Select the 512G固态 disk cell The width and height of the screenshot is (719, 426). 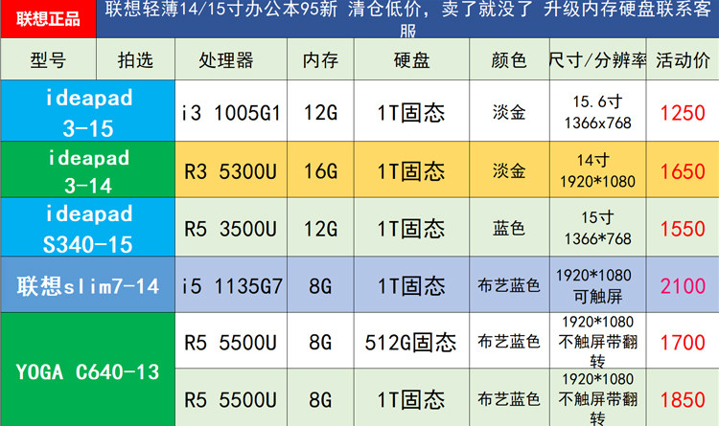click(412, 341)
